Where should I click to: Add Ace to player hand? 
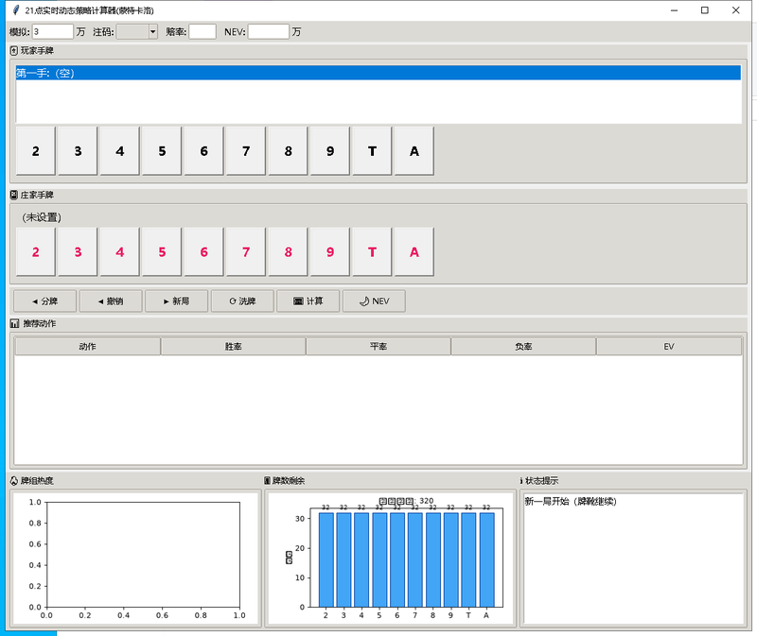click(414, 151)
